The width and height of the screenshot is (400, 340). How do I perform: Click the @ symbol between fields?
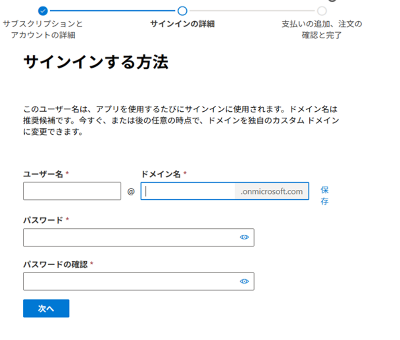click(x=131, y=191)
